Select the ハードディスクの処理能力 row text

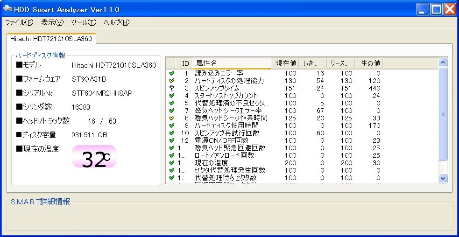[229, 81]
